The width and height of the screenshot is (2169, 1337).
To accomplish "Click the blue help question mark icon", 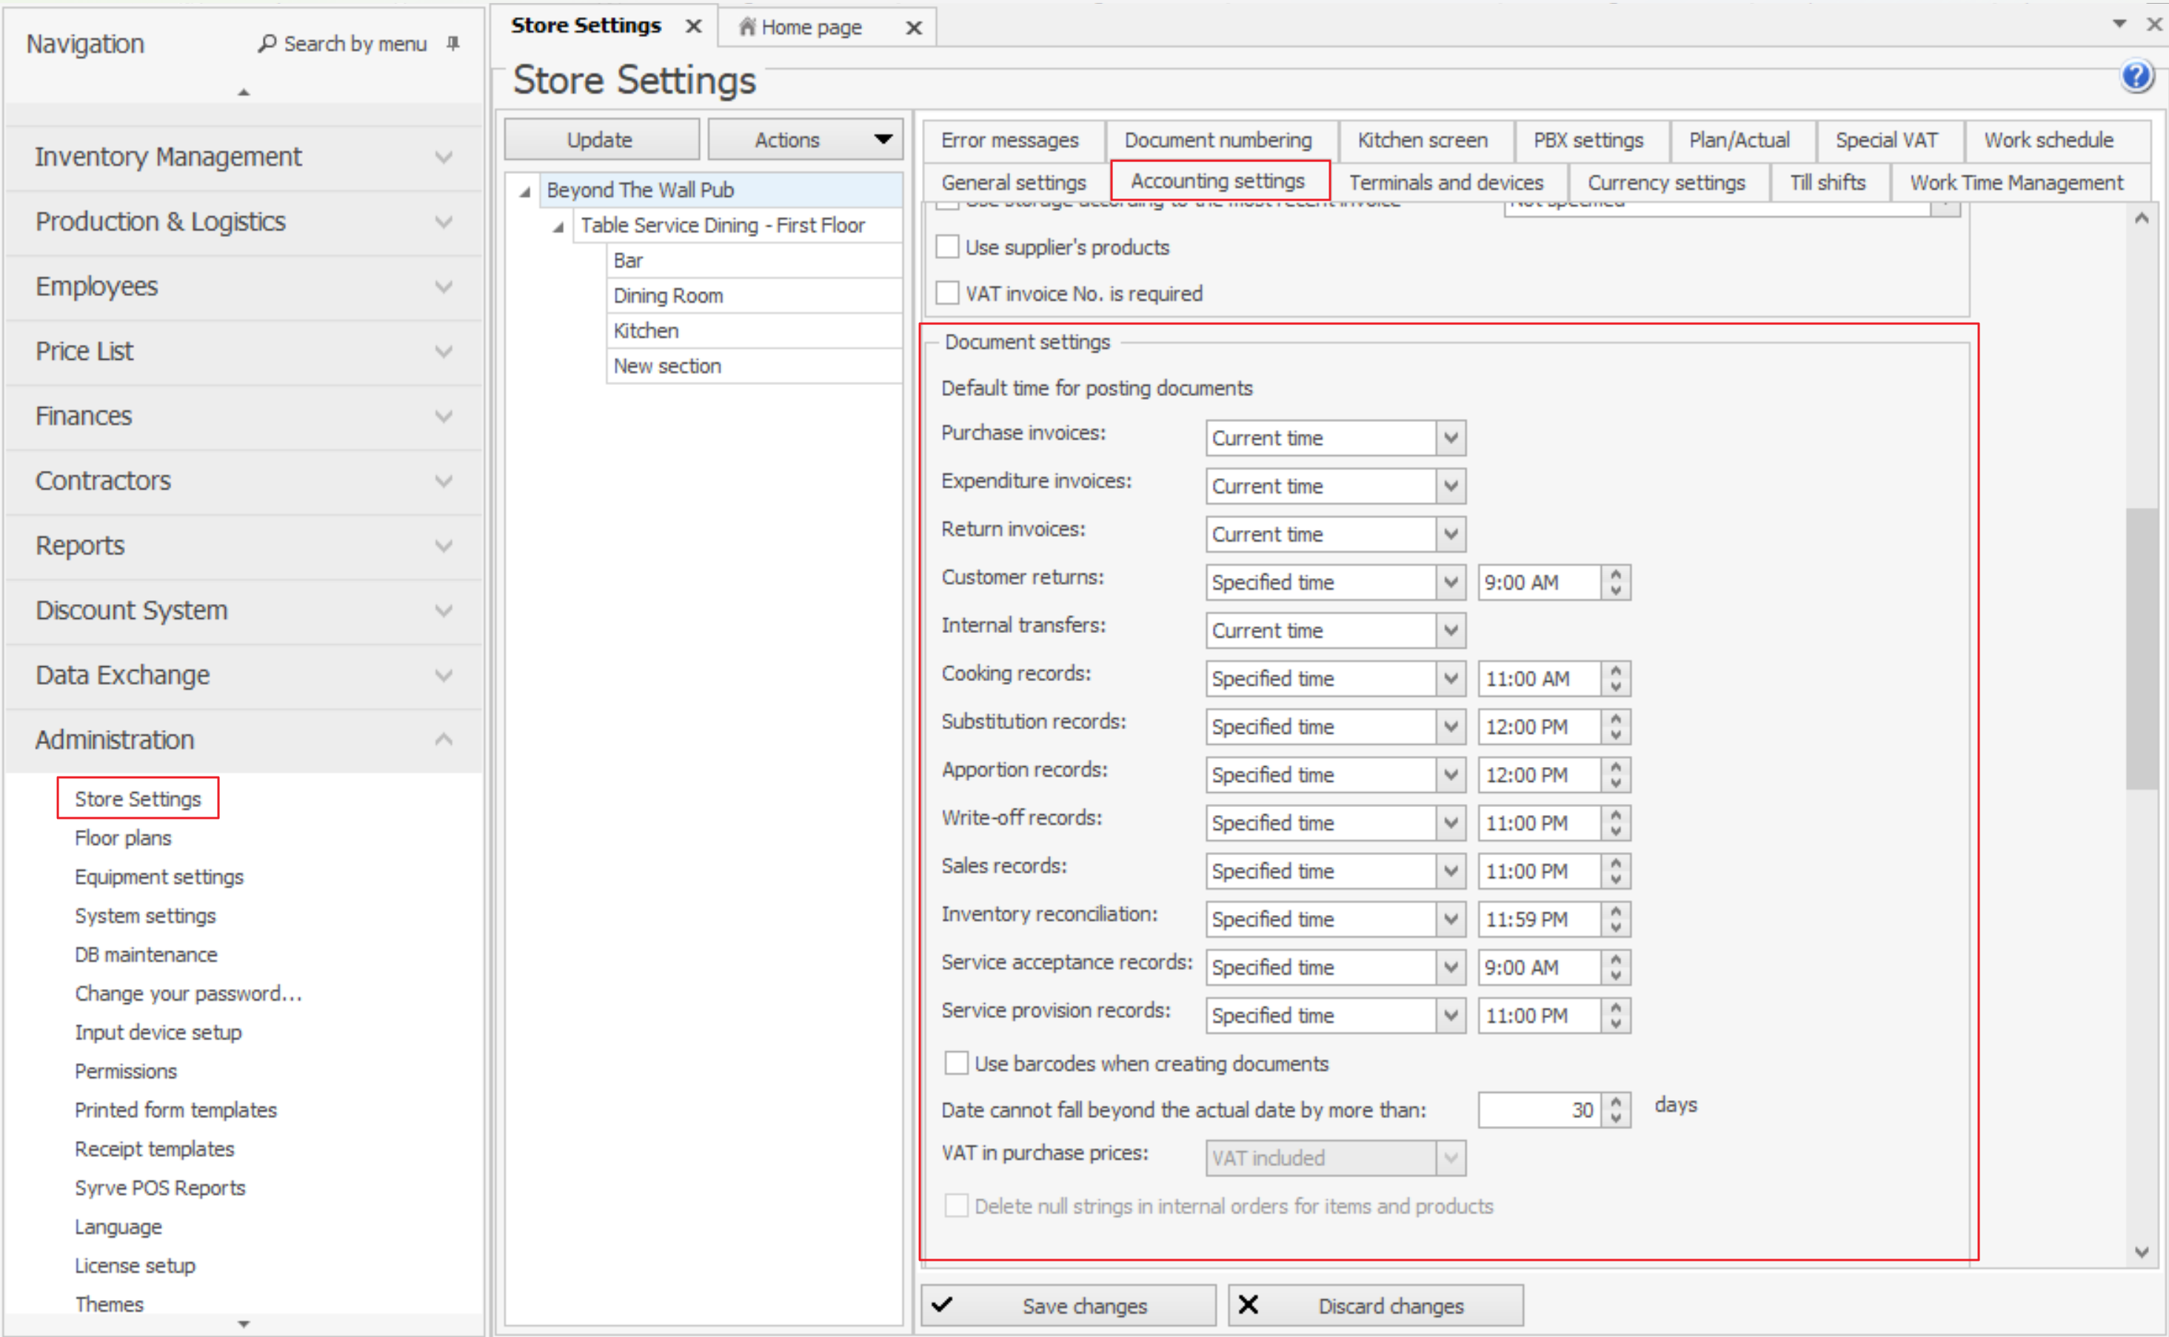I will [2136, 77].
